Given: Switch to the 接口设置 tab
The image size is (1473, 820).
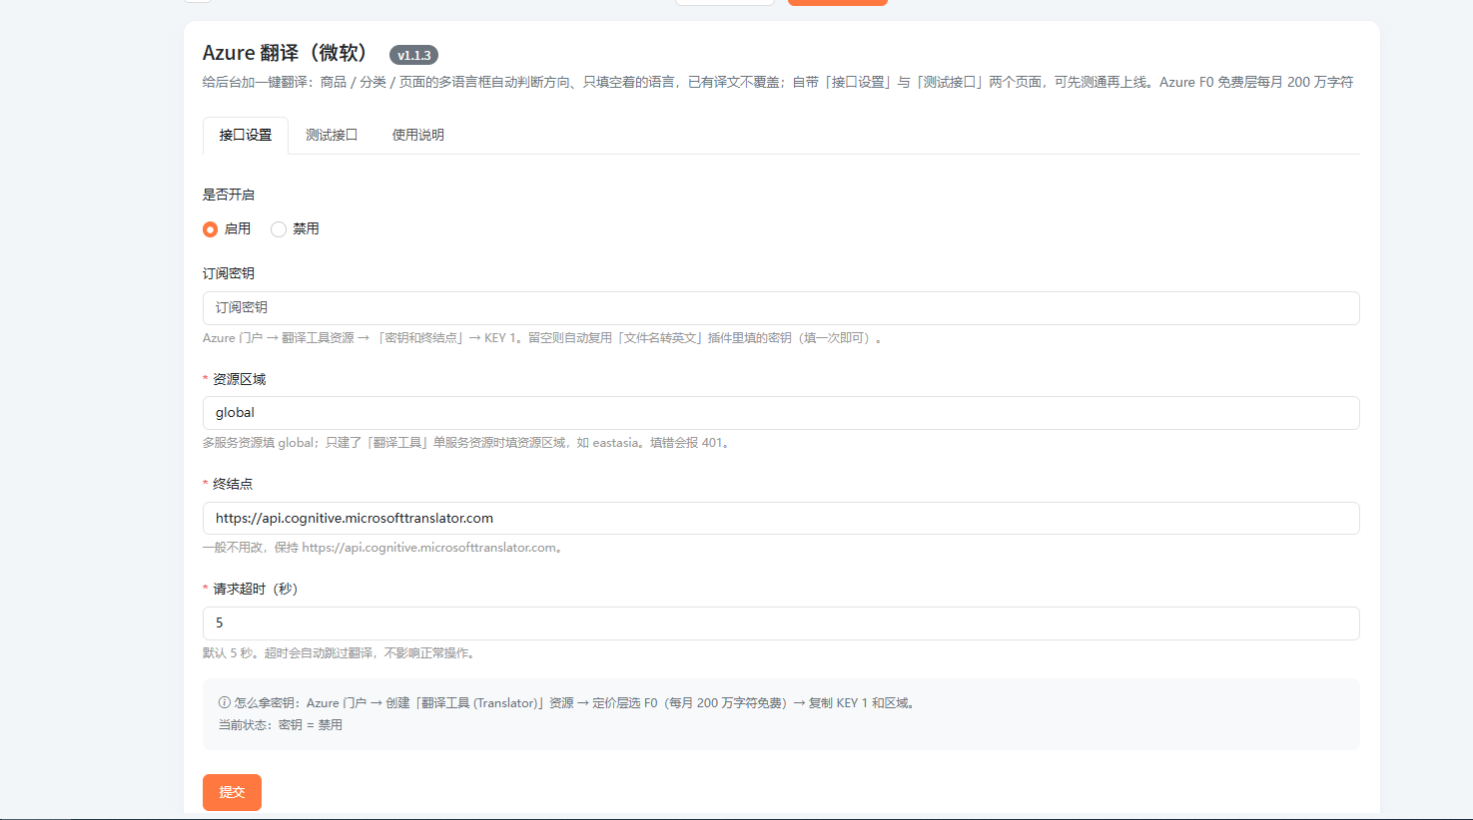Looking at the screenshot, I should [x=246, y=136].
